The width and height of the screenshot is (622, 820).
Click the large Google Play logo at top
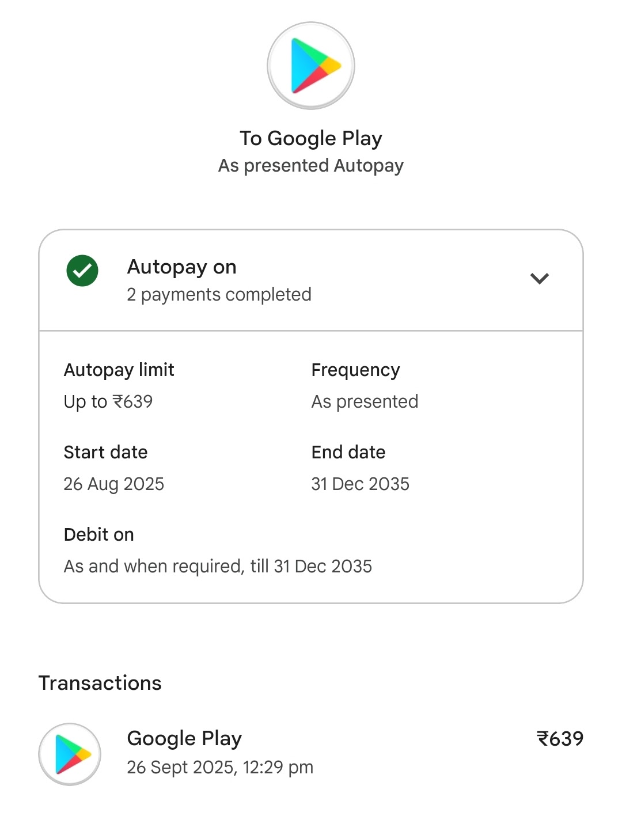pyautogui.click(x=311, y=66)
